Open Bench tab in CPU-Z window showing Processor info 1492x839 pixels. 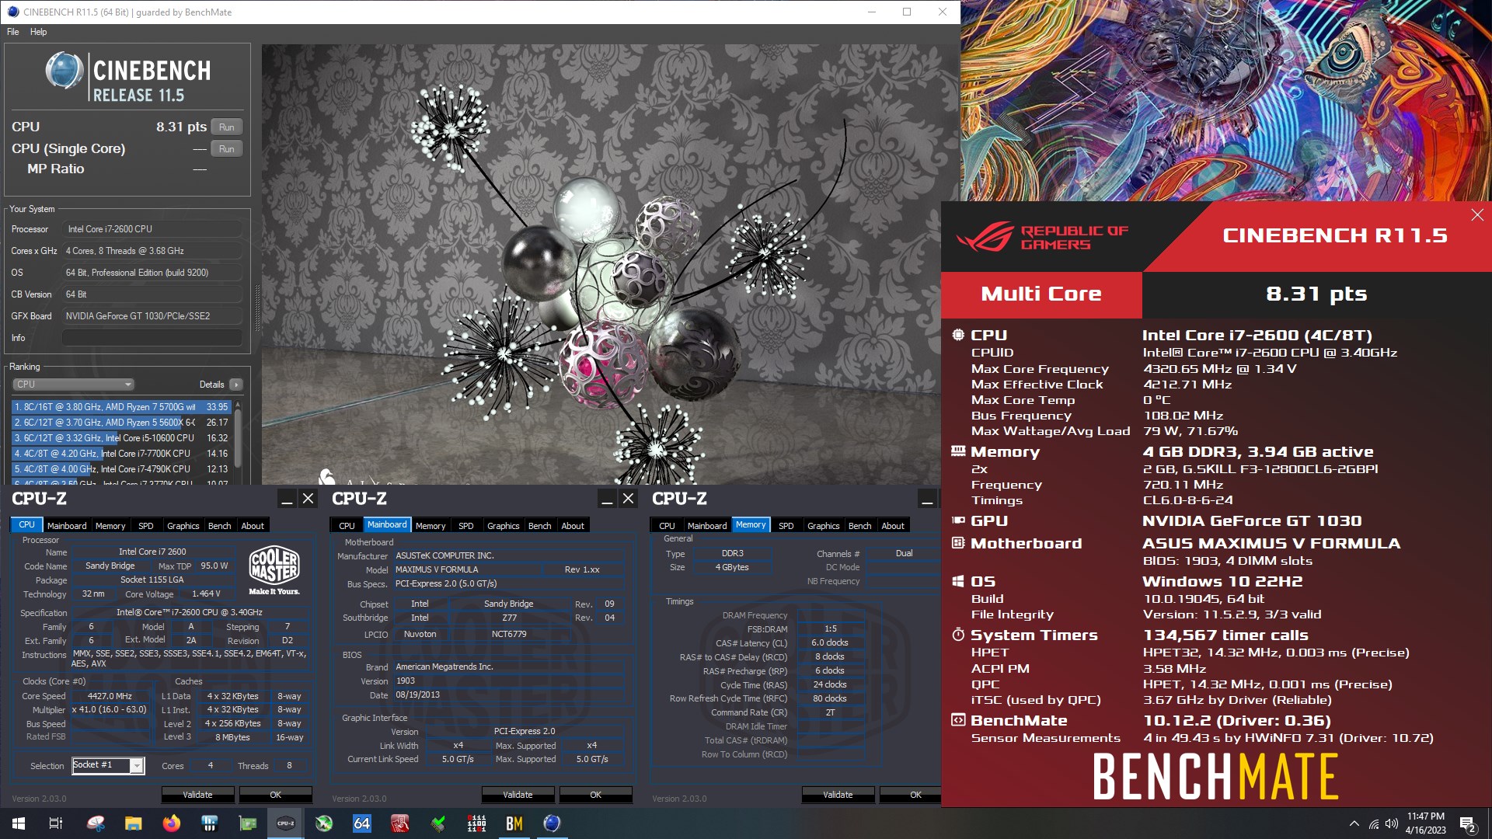tap(220, 526)
